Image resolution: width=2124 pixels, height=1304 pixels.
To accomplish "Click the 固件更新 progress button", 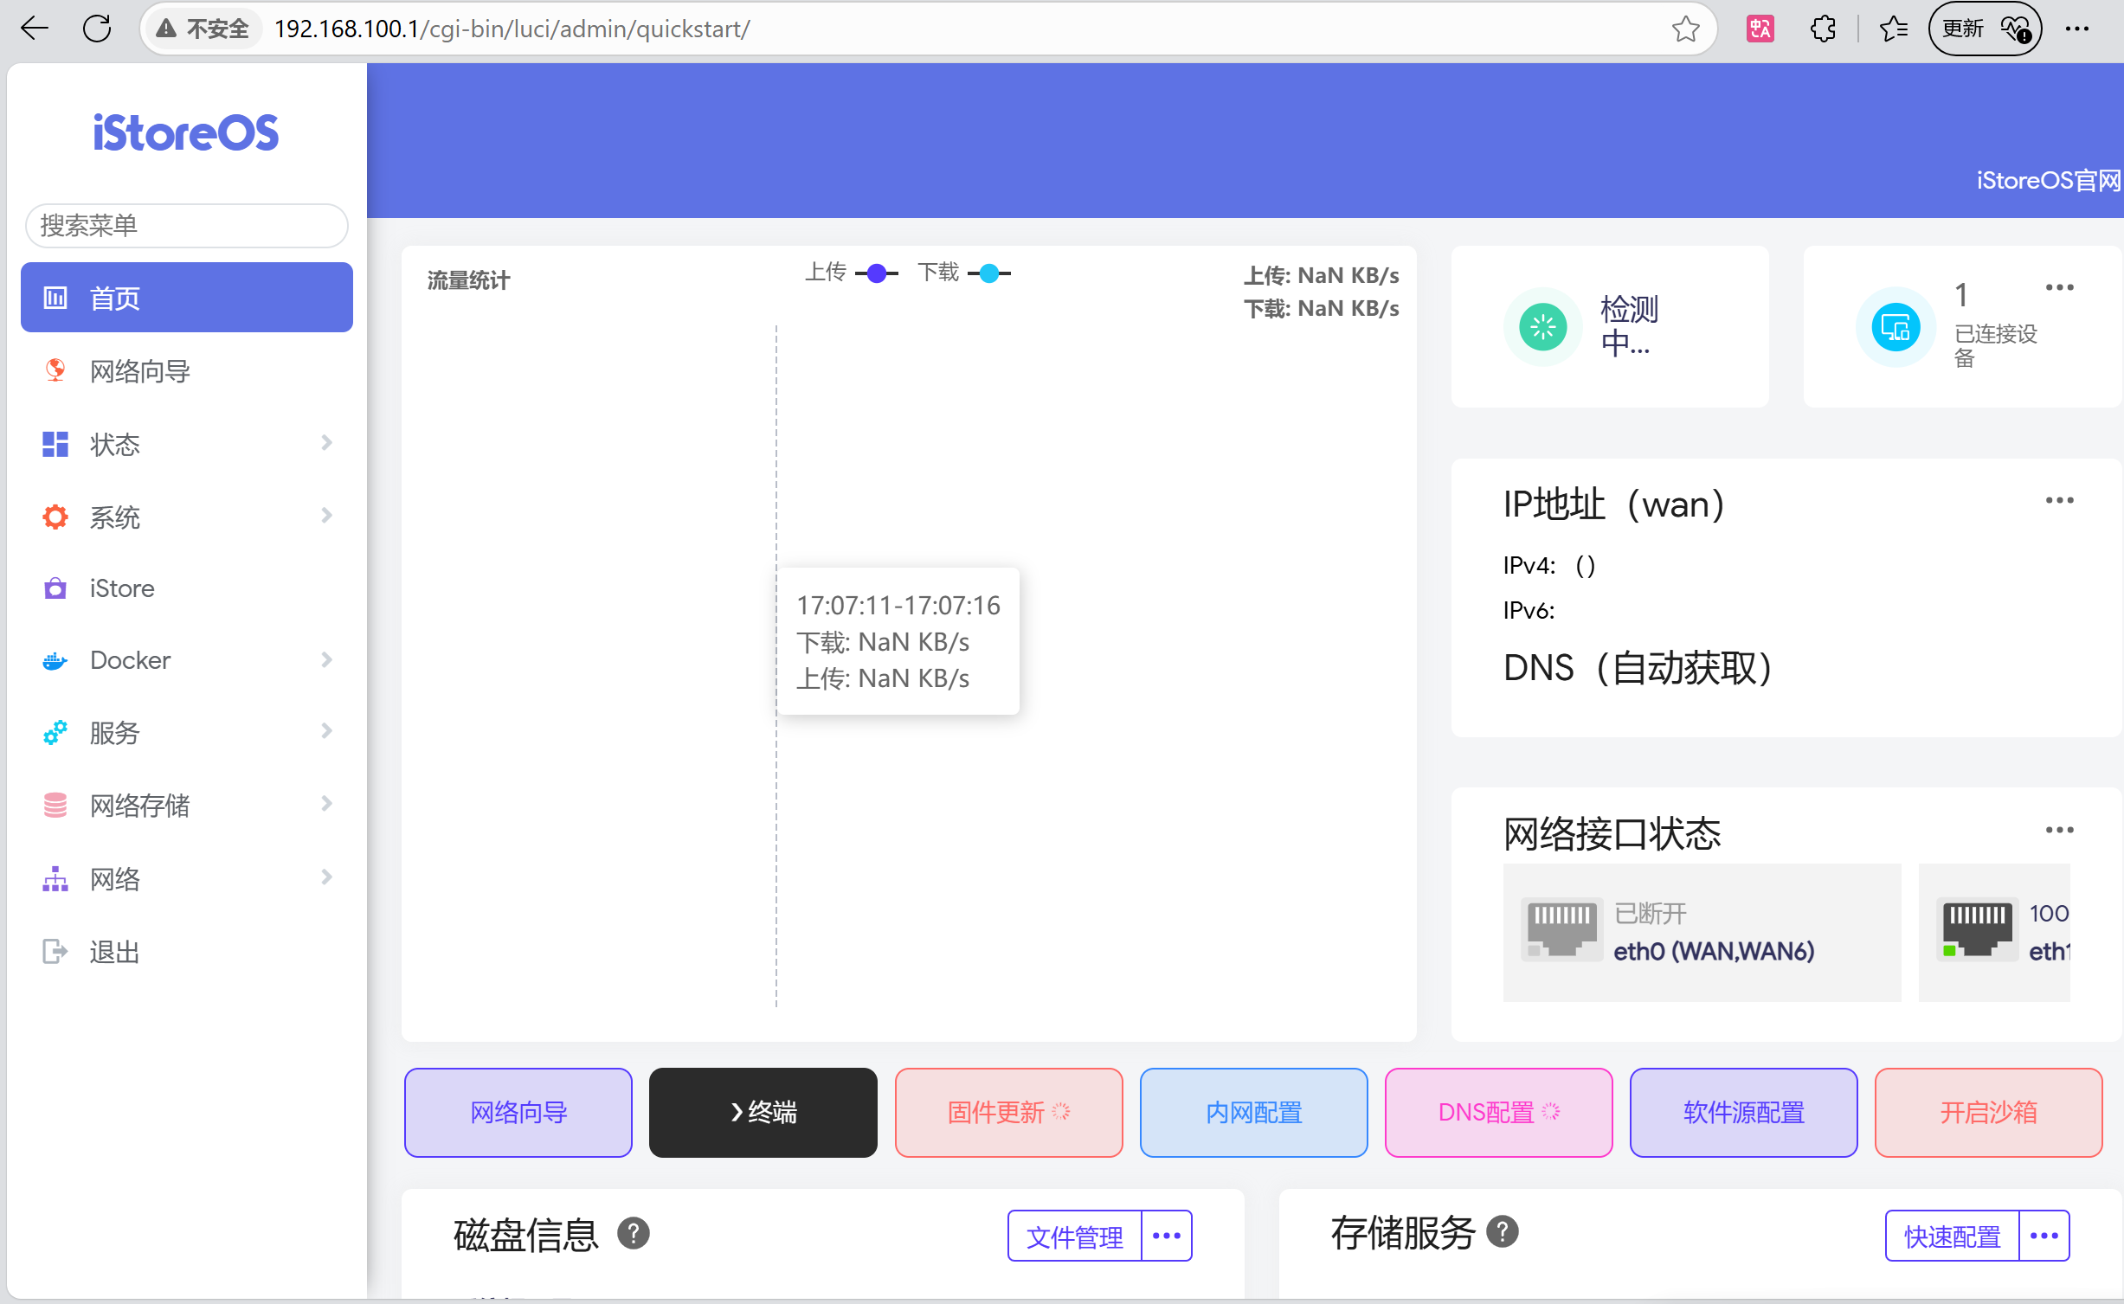I will coord(1008,1113).
